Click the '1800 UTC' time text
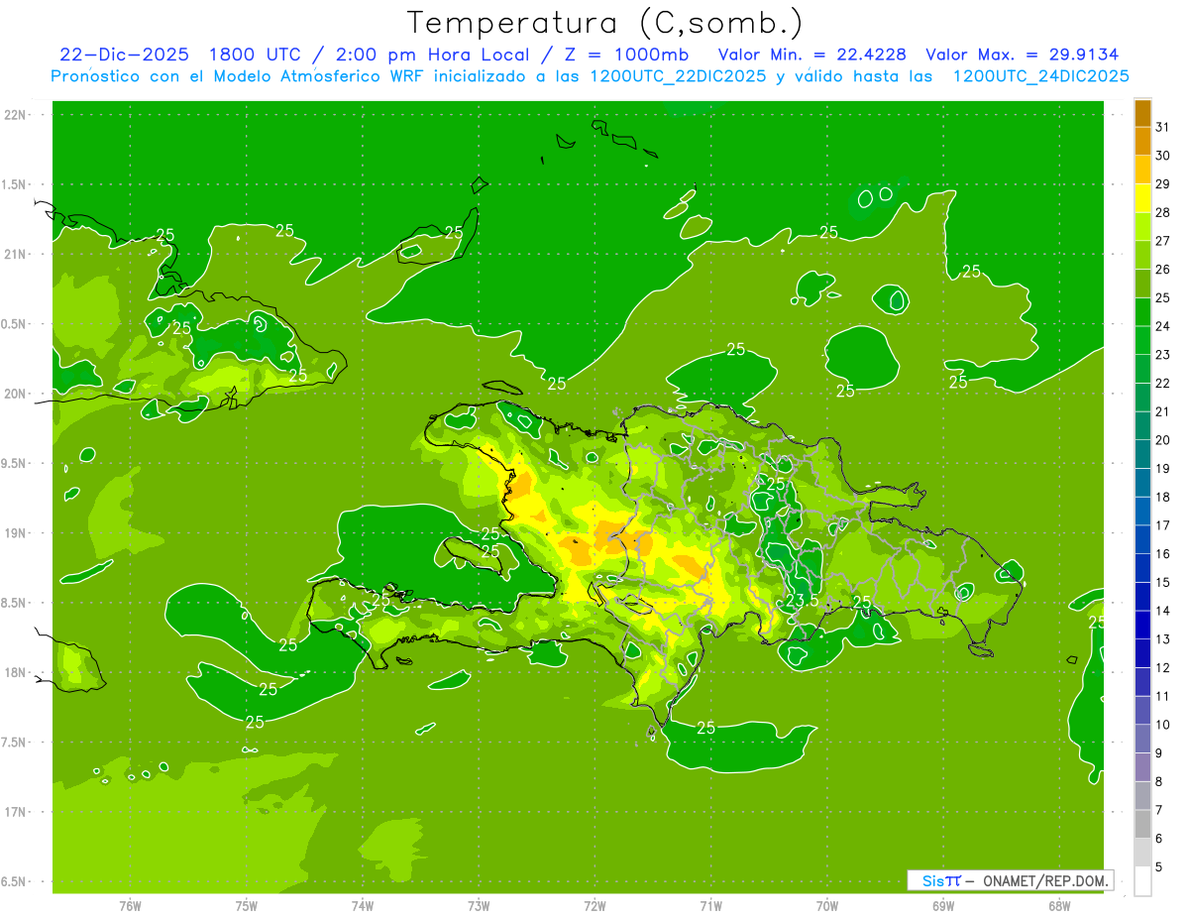 coord(263,55)
